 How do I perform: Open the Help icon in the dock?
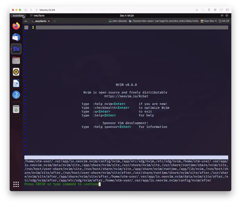pyautogui.click(x=16, y=95)
